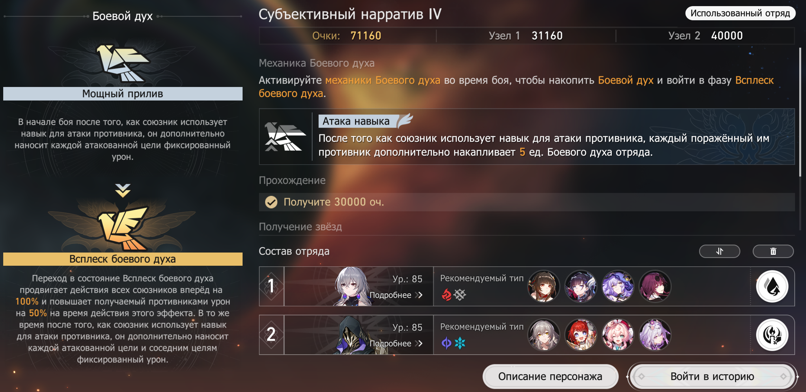Select the Узел 2 score tab
The width and height of the screenshot is (806, 392).
click(x=705, y=36)
